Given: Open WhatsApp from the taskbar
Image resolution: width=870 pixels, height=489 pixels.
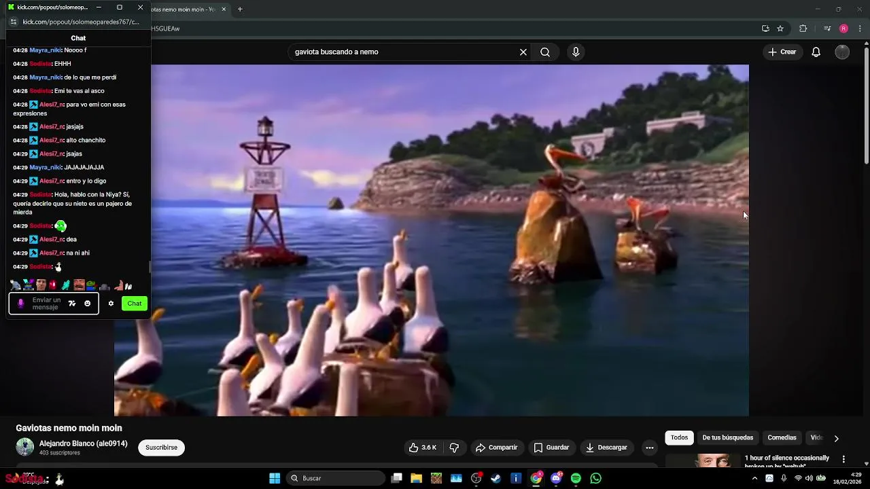Looking at the screenshot, I should [x=596, y=478].
